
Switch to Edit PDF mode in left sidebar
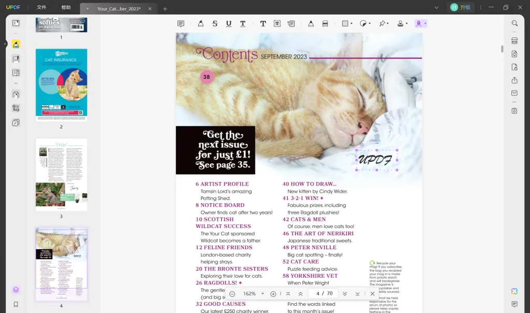pos(16,59)
